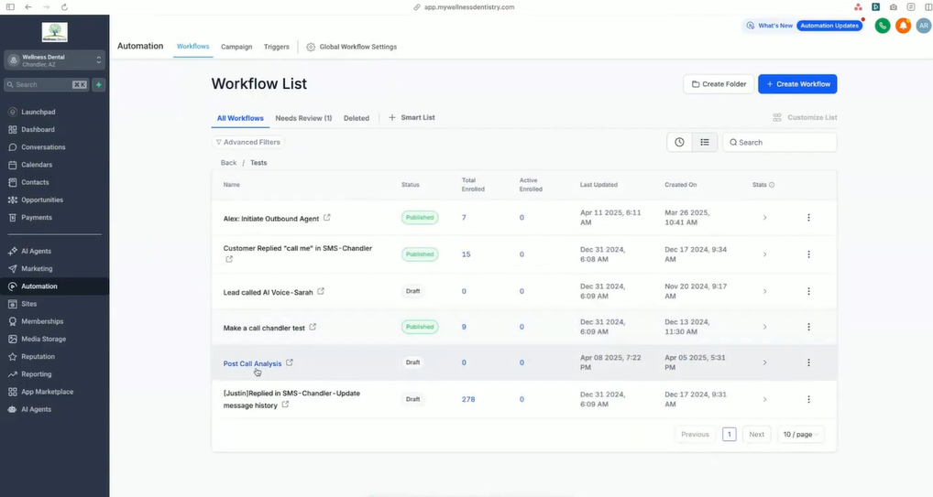Switch to the list view icon
Image resolution: width=933 pixels, height=497 pixels.
click(704, 142)
